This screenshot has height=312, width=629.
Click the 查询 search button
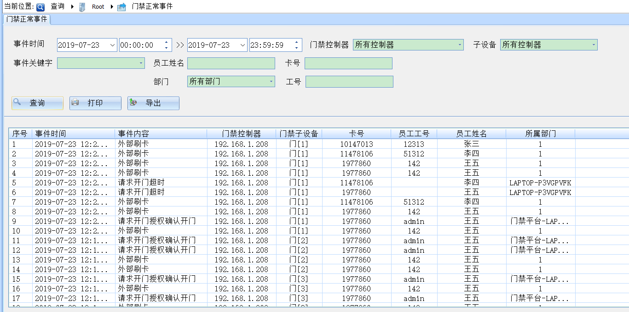[x=37, y=103]
